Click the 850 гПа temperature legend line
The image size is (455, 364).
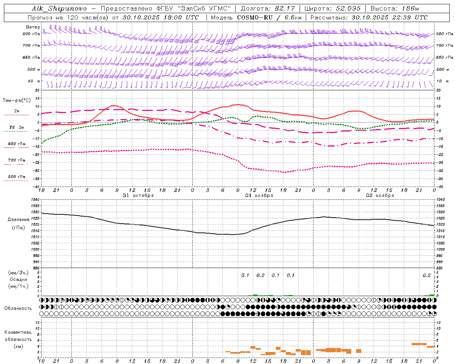point(16,148)
